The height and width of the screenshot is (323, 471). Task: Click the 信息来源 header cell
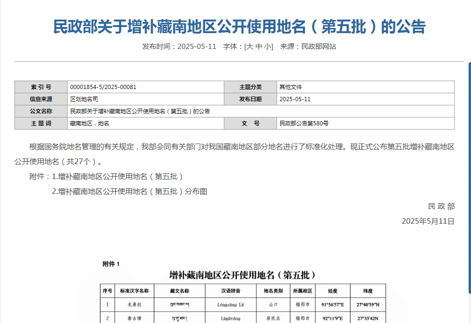pos(41,99)
